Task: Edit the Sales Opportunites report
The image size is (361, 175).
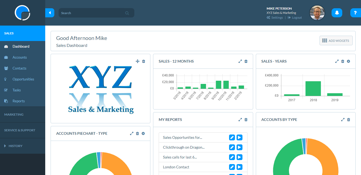Action: (x=232, y=137)
